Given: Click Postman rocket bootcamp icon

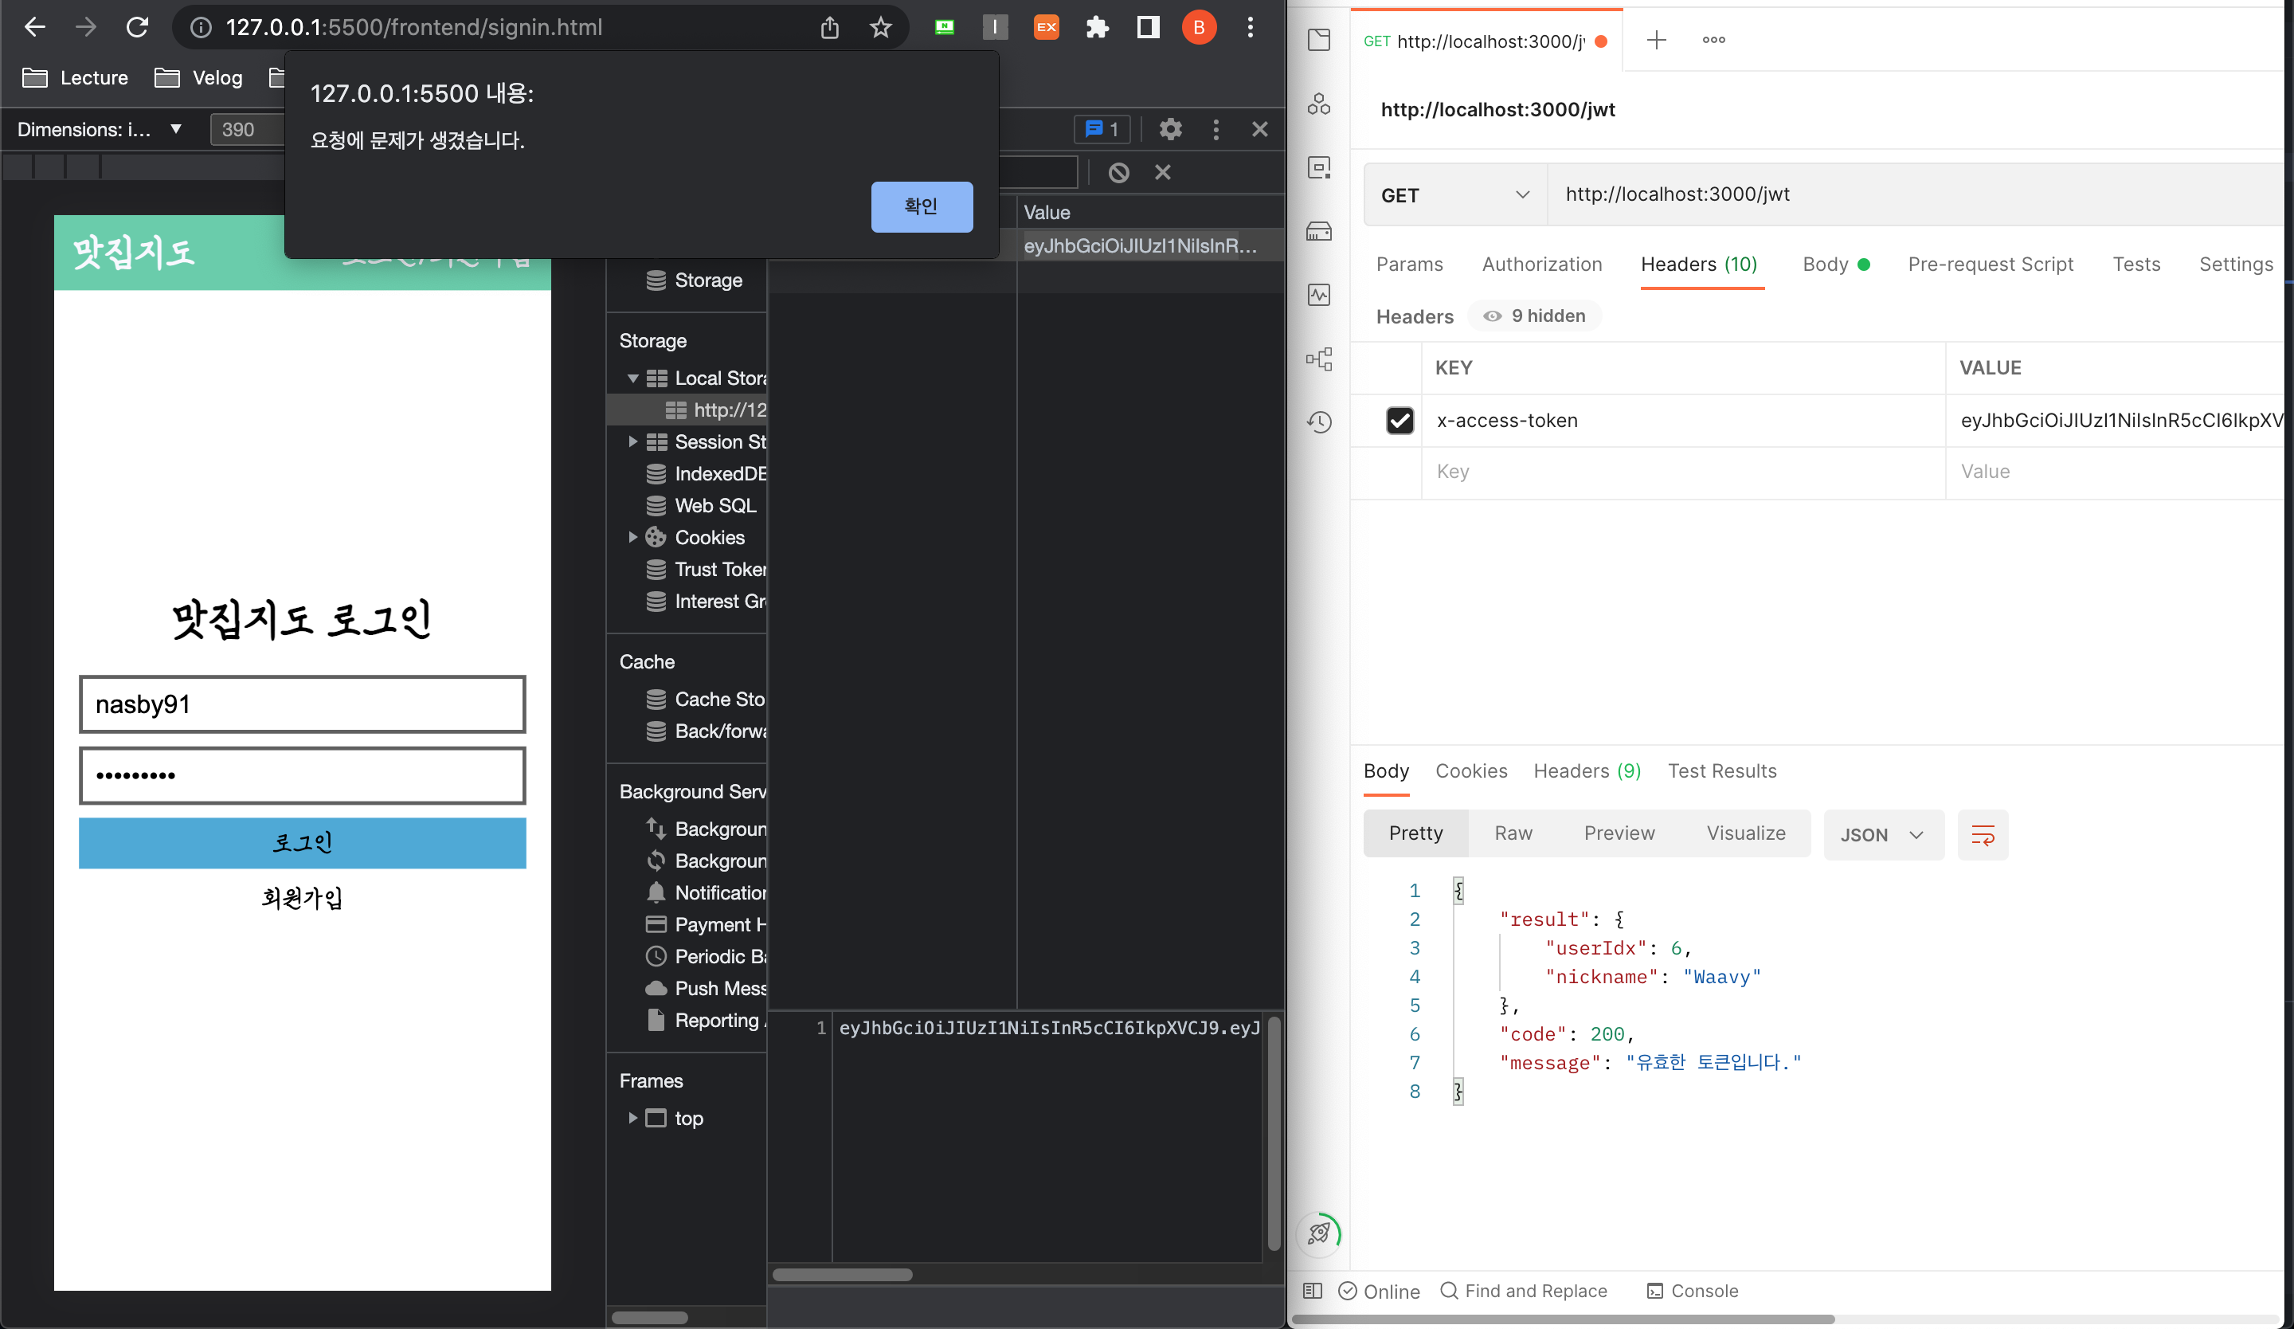Looking at the screenshot, I should coord(1319,1233).
